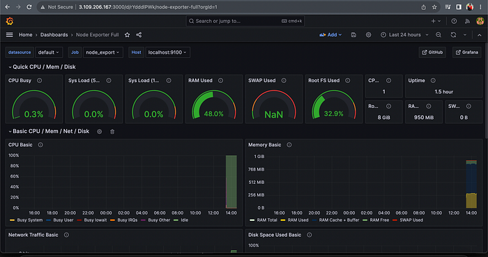Click the browser address bar URL

tap(148, 7)
